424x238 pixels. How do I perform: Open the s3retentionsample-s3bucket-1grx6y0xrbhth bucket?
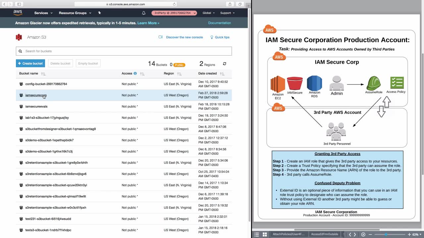coord(57,163)
